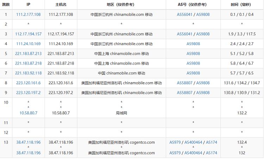
Task: Open the AS56041 link in hop 1
Action: click(x=184, y=14)
